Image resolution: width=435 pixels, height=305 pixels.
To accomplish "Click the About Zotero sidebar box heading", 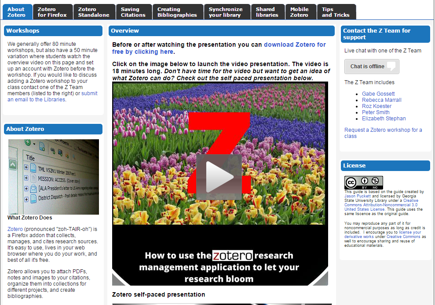I will [53, 129].
